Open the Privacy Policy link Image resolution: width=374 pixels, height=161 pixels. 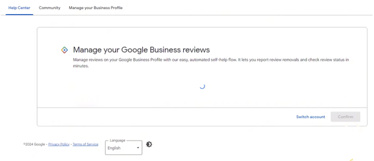59,144
